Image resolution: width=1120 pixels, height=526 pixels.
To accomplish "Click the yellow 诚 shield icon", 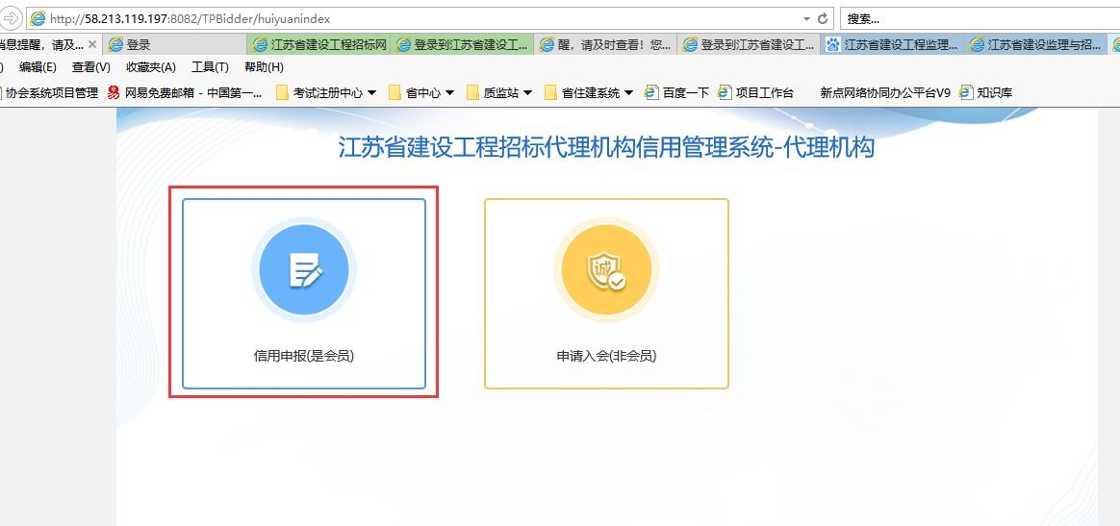I will pos(606,270).
